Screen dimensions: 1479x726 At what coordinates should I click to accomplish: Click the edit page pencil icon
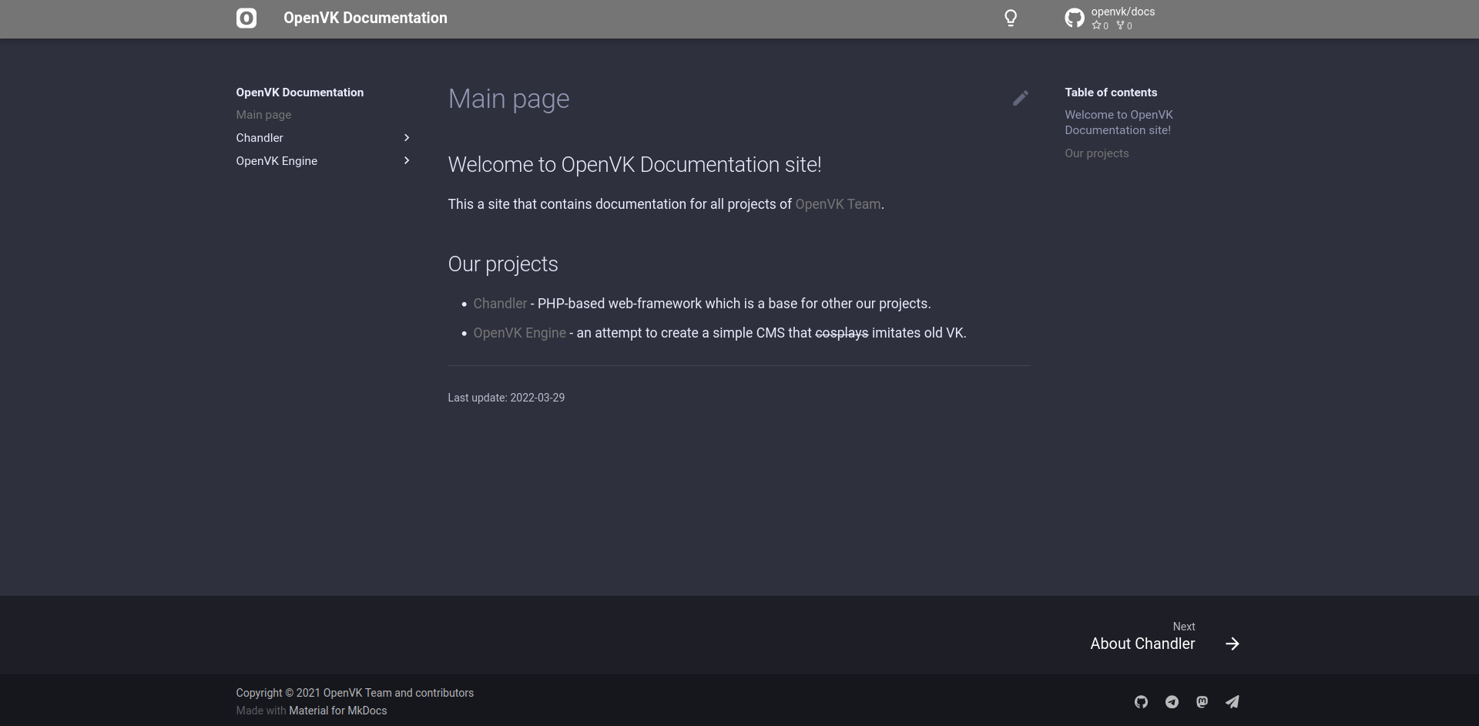(1020, 99)
